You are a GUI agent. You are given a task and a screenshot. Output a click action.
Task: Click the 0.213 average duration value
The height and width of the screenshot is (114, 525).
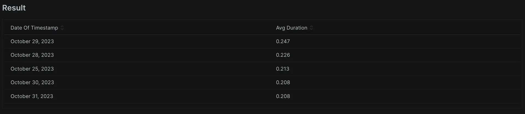click(x=282, y=69)
